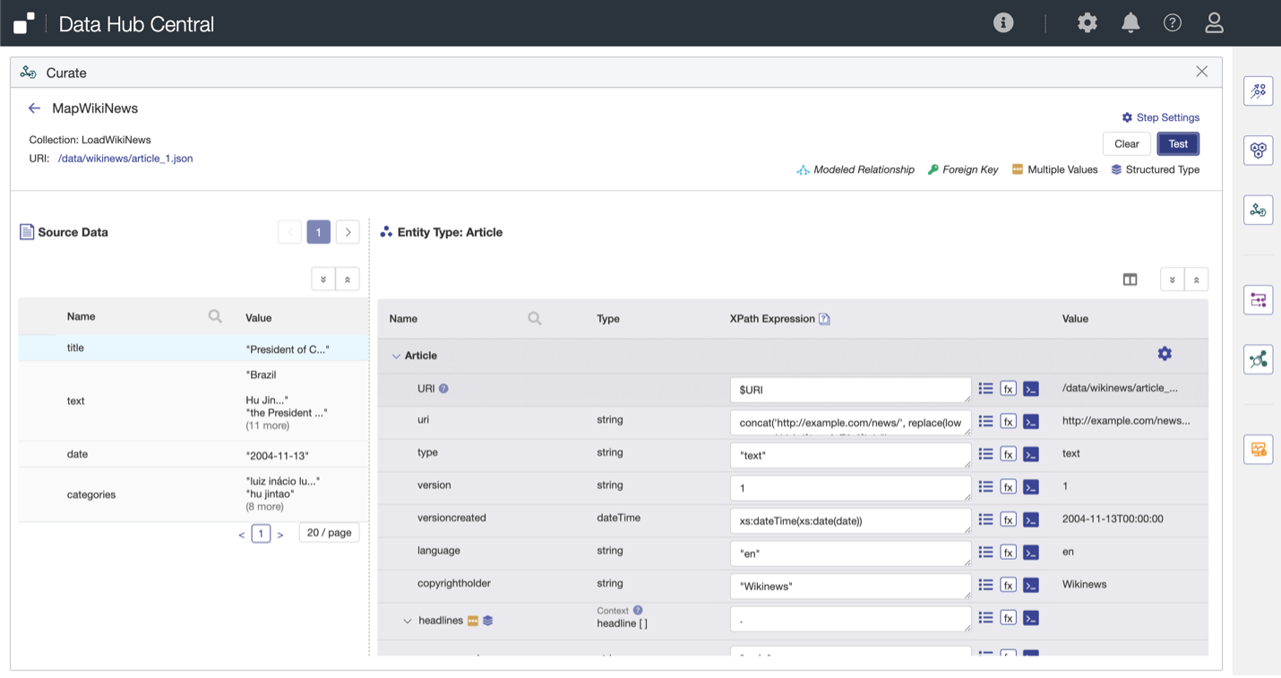Image resolution: width=1281 pixels, height=678 pixels.
Task: Click the function (fx) icon in the uri row
Action: 1008,422
